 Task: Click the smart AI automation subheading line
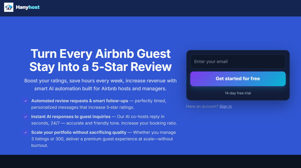coord(101,89)
